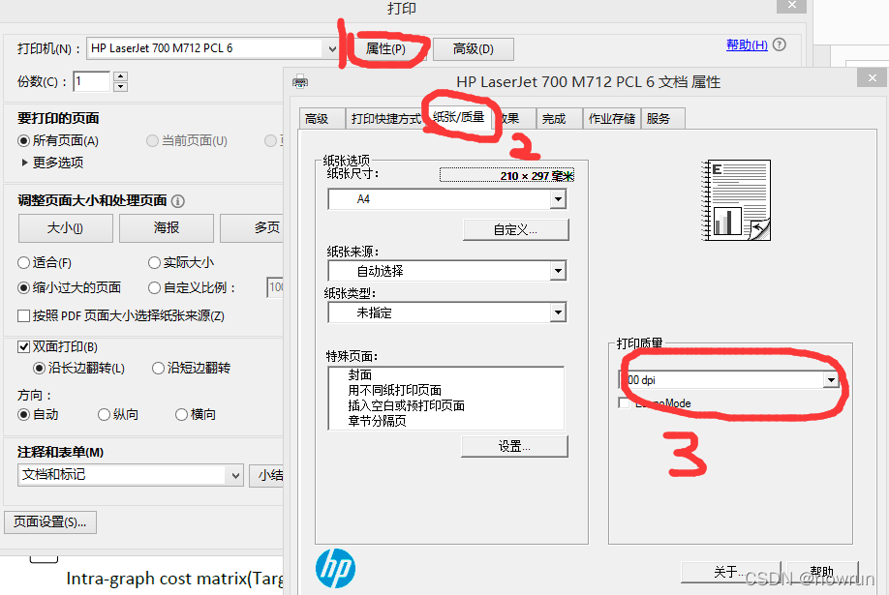
Task: Open the printer selection dropdown
Action: pyautogui.click(x=332, y=48)
